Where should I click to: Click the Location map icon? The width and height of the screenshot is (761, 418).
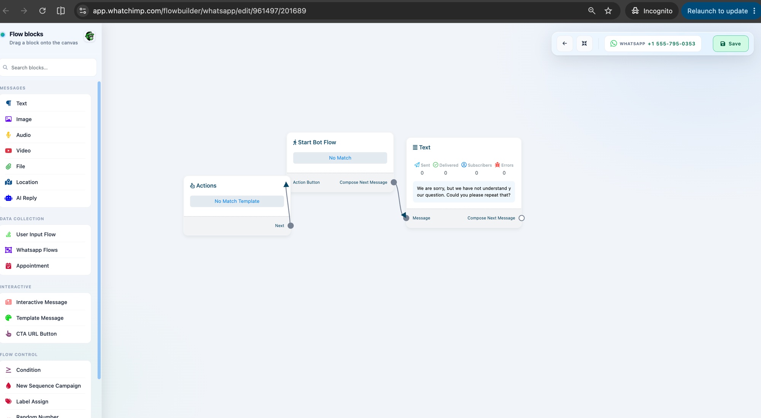[x=8, y=182]
